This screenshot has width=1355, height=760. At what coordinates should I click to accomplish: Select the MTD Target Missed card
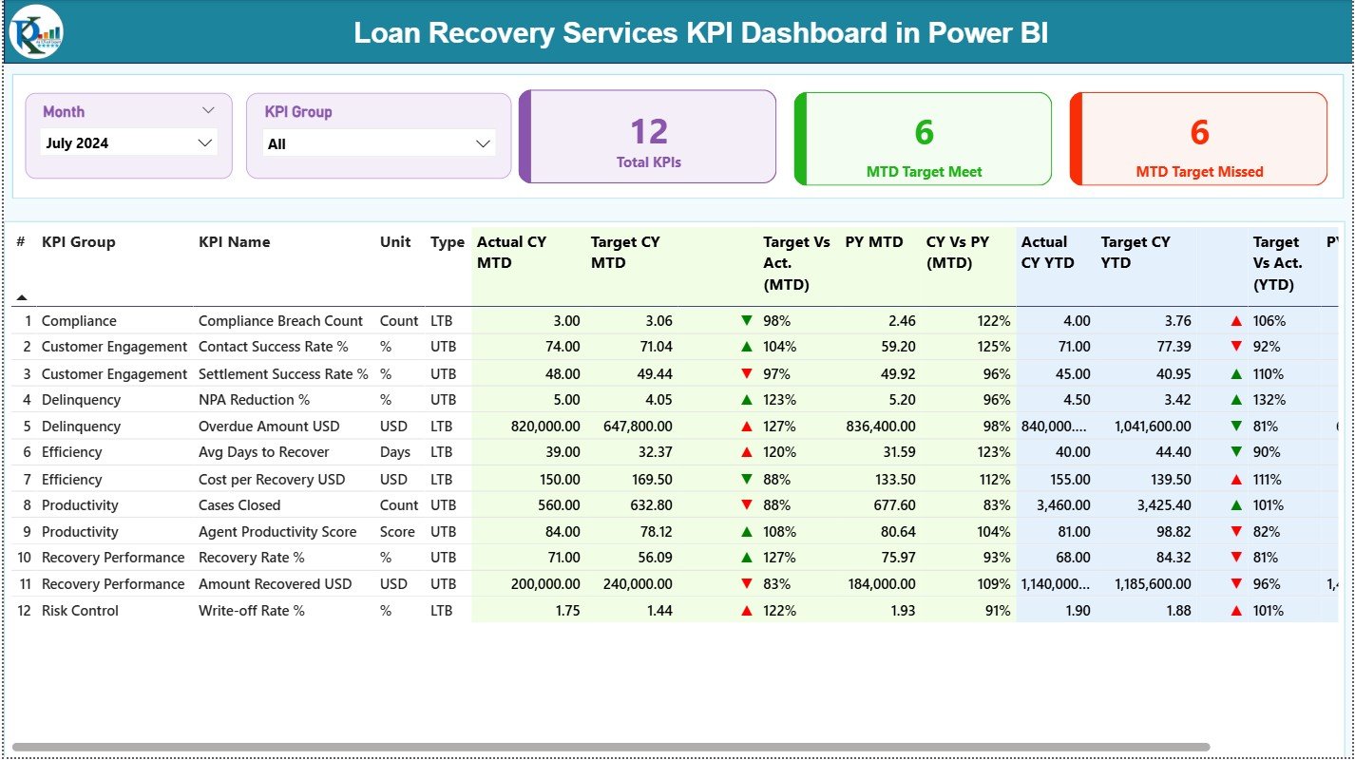1198,138
